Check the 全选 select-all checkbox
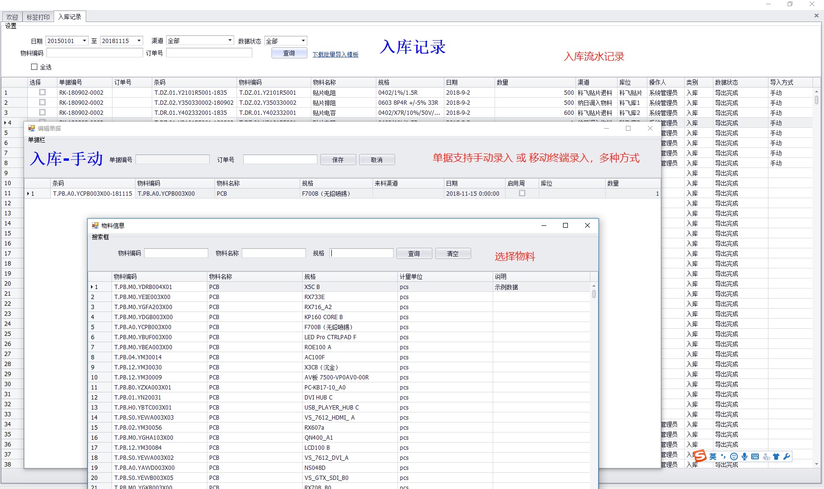The height and width of the screenshot is (489, 824). pos(34,67)
